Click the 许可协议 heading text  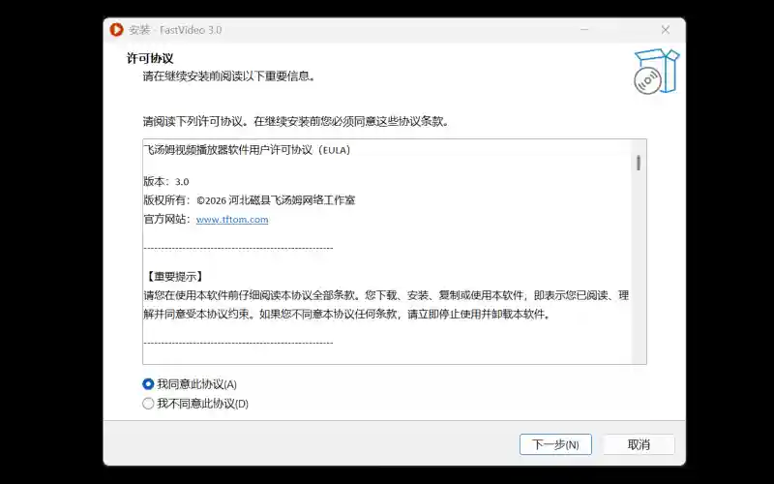tap(150, 58)
